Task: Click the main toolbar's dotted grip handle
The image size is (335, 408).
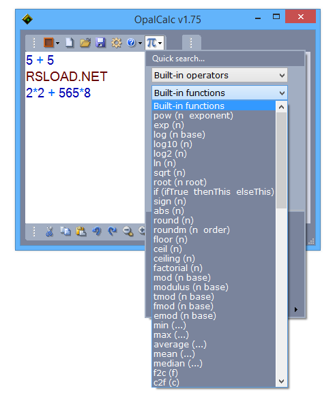Action: click(34, 43)
